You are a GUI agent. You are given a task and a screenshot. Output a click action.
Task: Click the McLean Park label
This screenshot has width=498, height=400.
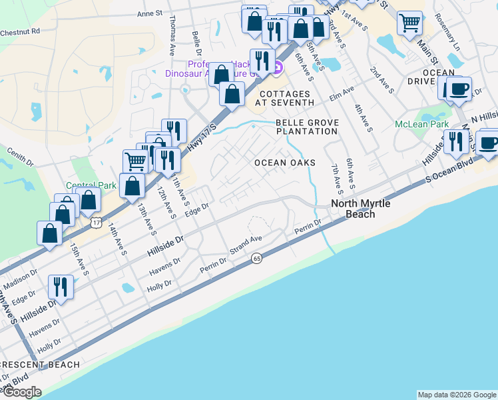[422, 124]
